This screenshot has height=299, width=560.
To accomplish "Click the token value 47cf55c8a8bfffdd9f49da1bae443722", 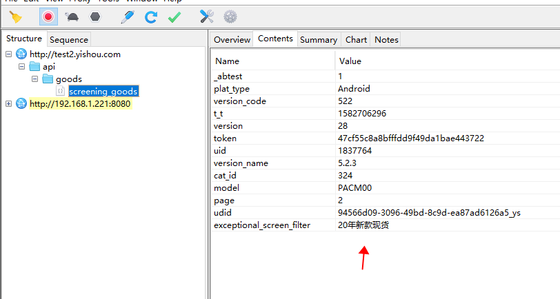I will pos(411,138).
